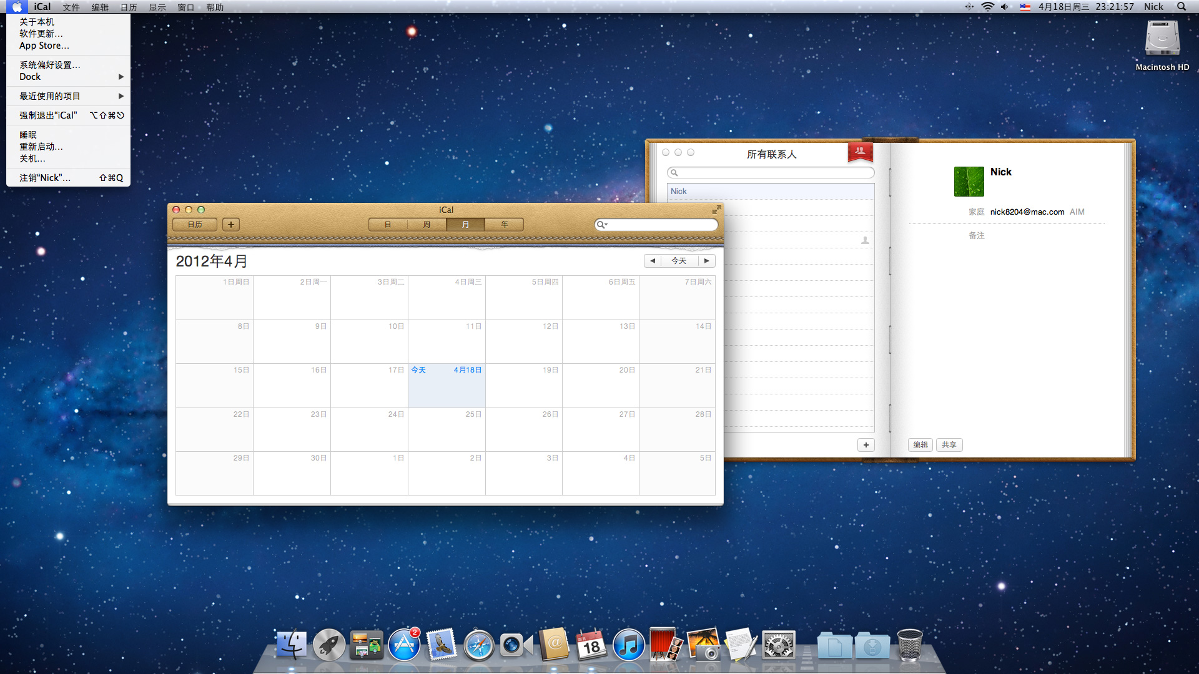The width and height of the screenshot is (1199, 674).
Task: Click the red groups bookmark in Address Book
Action: click(x=860, y=152)
